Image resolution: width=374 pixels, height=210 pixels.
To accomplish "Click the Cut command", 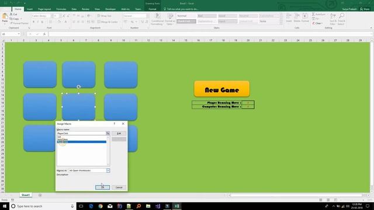I will [13, 14].
